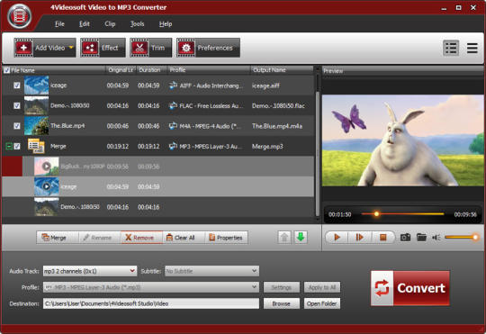Click Open Folder button
This screenshot has width=486, height=334.
coord(322,303)
